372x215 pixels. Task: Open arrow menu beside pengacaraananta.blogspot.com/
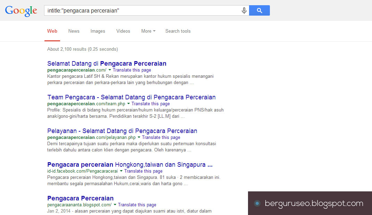[x=115, y=205]
